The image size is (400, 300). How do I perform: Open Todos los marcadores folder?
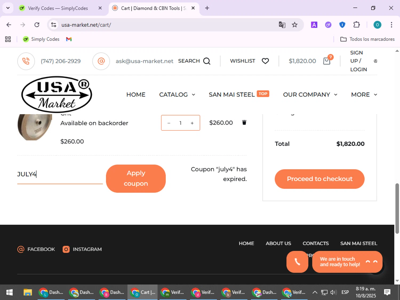[367, 39]
